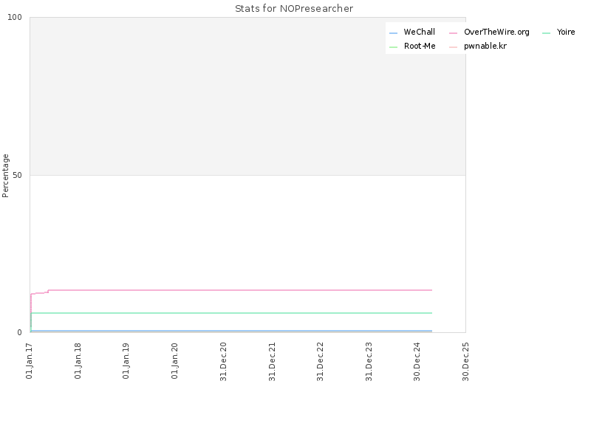Click the 30.Dec.25 date tick label
Viewport: 591px width, 443px height.
(x=465, y=362)
